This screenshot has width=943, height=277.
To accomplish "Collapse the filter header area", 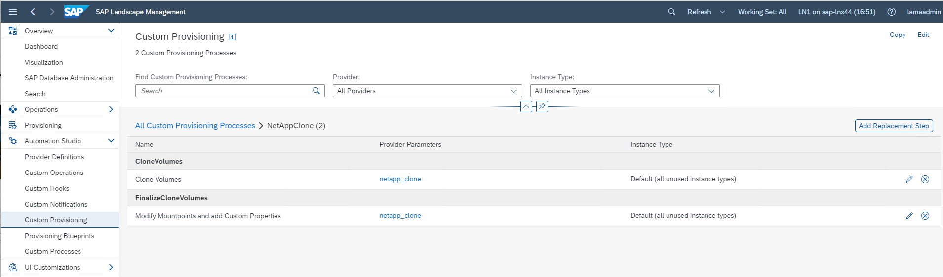I will 526,106.
